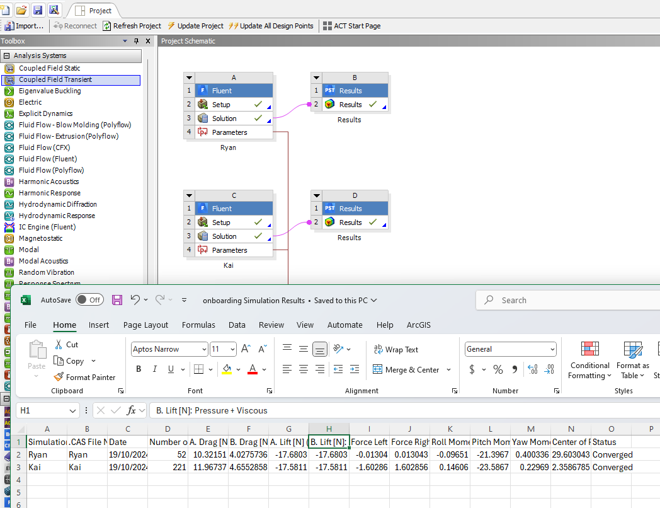
Task: Select Fluid Flow (Fluent) in Toolbox
Action: 48,159
